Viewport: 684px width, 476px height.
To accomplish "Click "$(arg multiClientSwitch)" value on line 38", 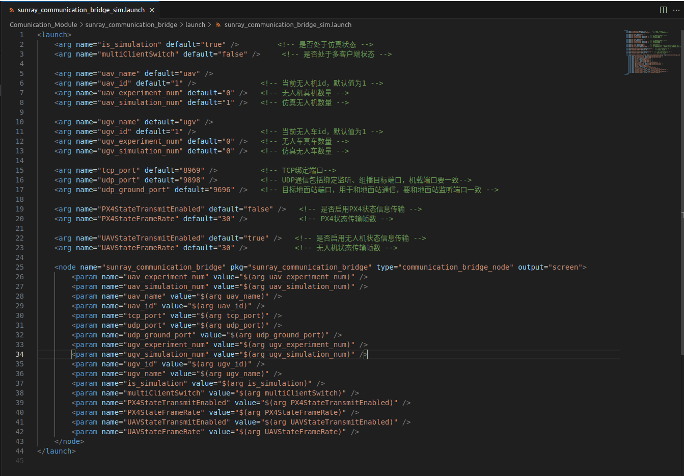I will pos(291,393).
